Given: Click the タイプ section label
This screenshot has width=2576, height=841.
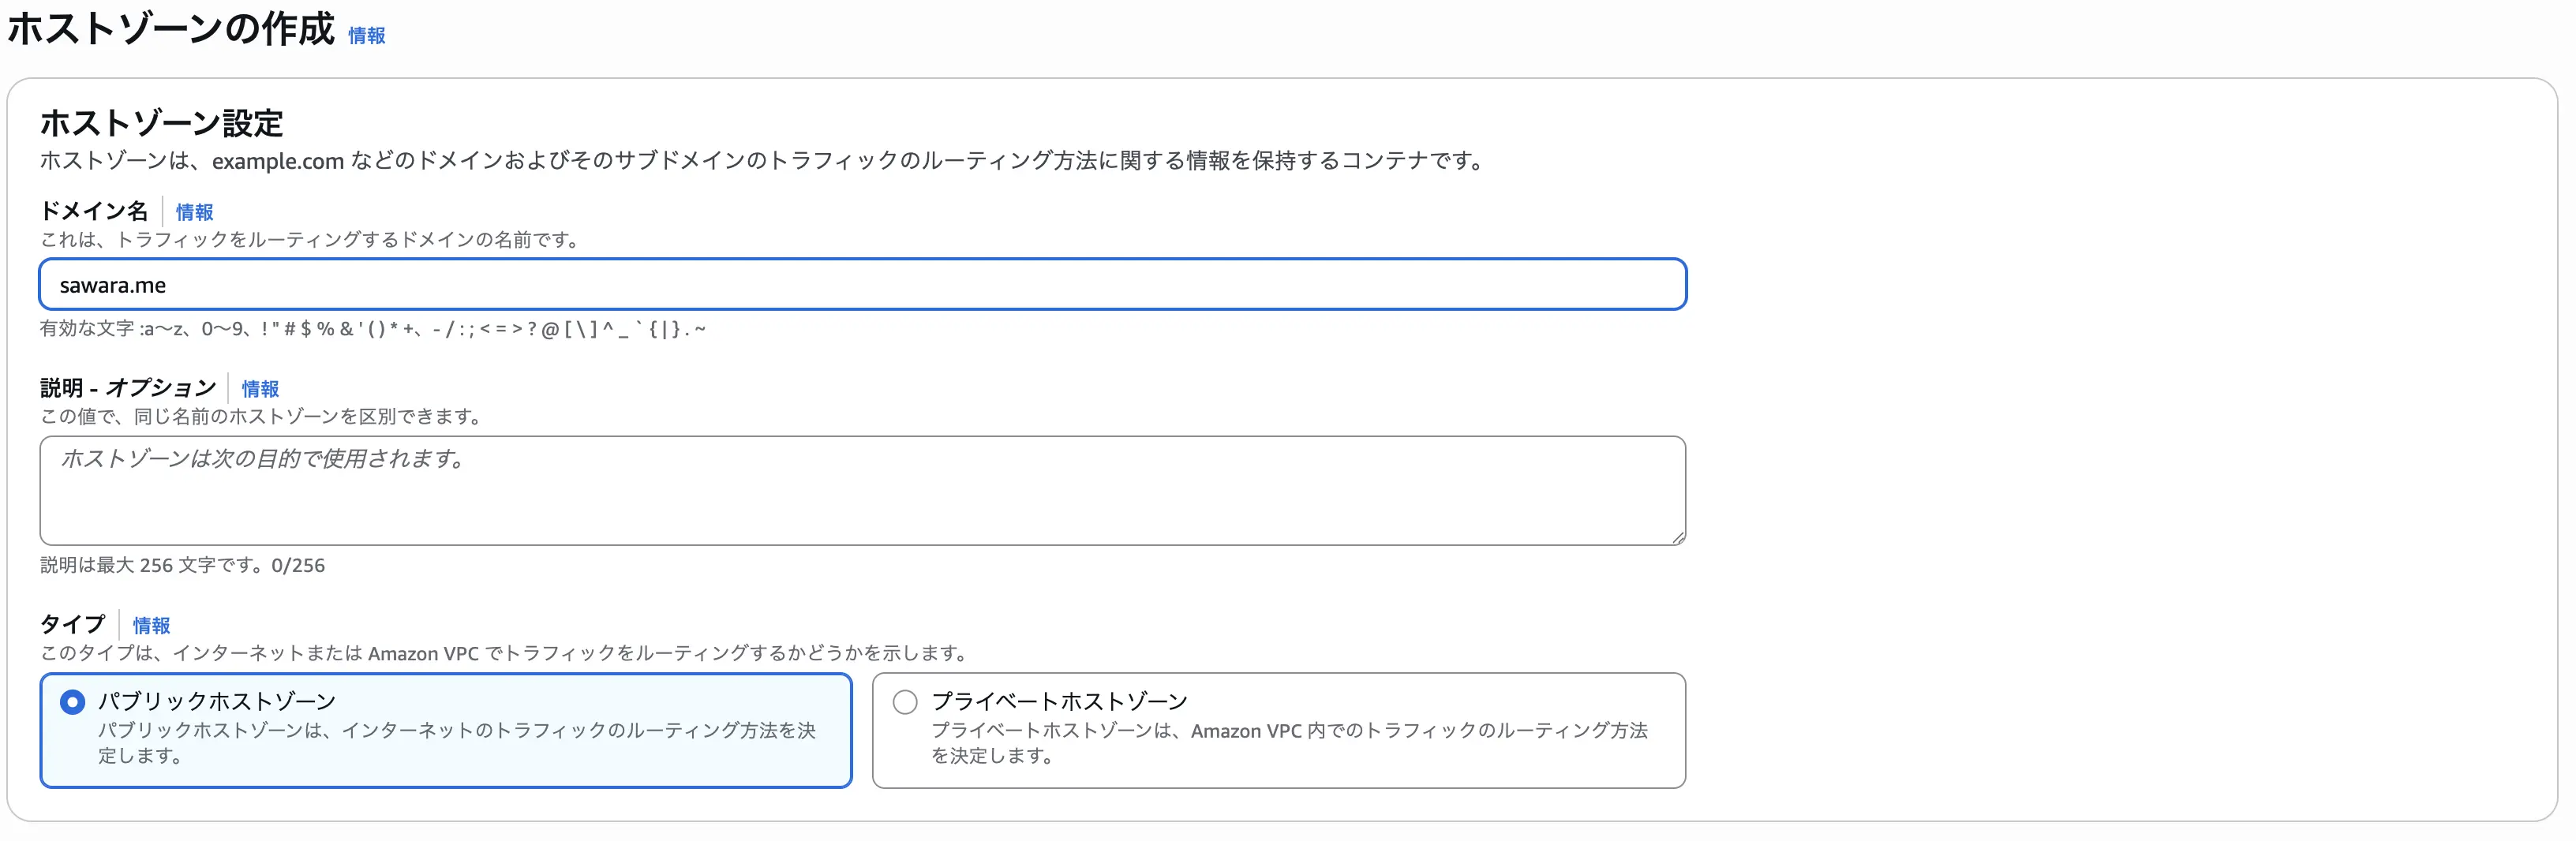Looking at the screenshot, I should coord(72,625).
